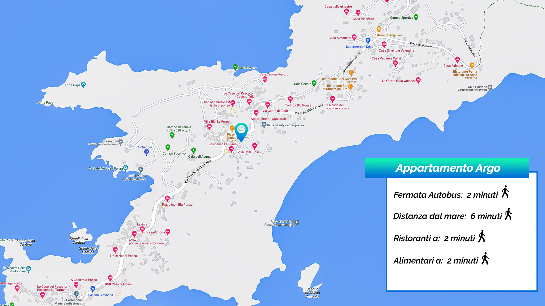Select the B&B Casa d'Amare lodging pin
Image resolution: width=545 pixels, height=306 pixels.
coord(110,278)
